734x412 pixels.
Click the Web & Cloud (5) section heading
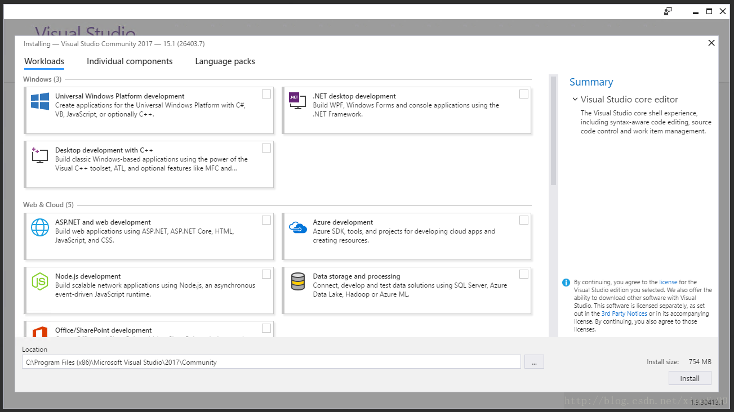pyautogui.click(x=48, y=205)
